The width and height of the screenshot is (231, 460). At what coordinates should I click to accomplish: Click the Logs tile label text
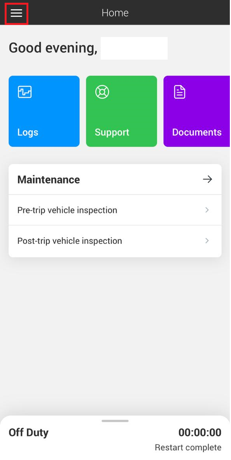click(x=28, y=133)
